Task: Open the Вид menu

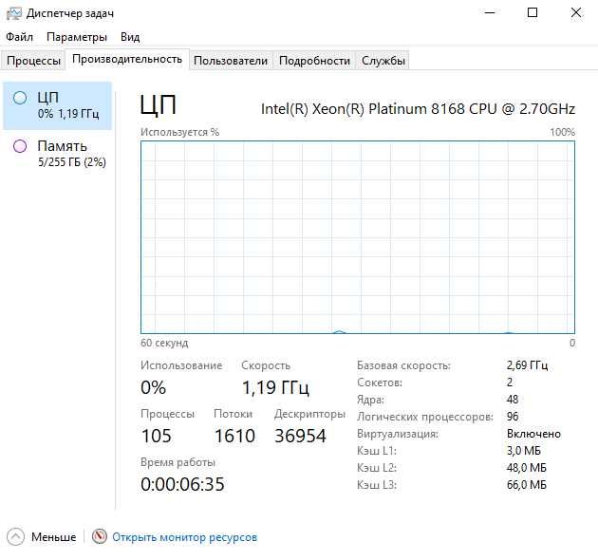Action: point(130,37)
